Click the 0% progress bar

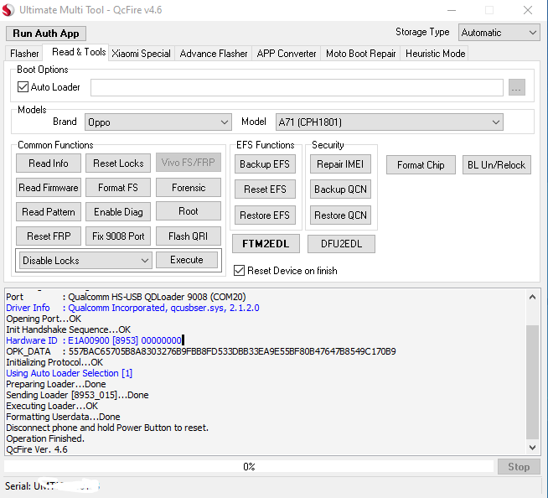pyautogui.click(x=249, y=466)
